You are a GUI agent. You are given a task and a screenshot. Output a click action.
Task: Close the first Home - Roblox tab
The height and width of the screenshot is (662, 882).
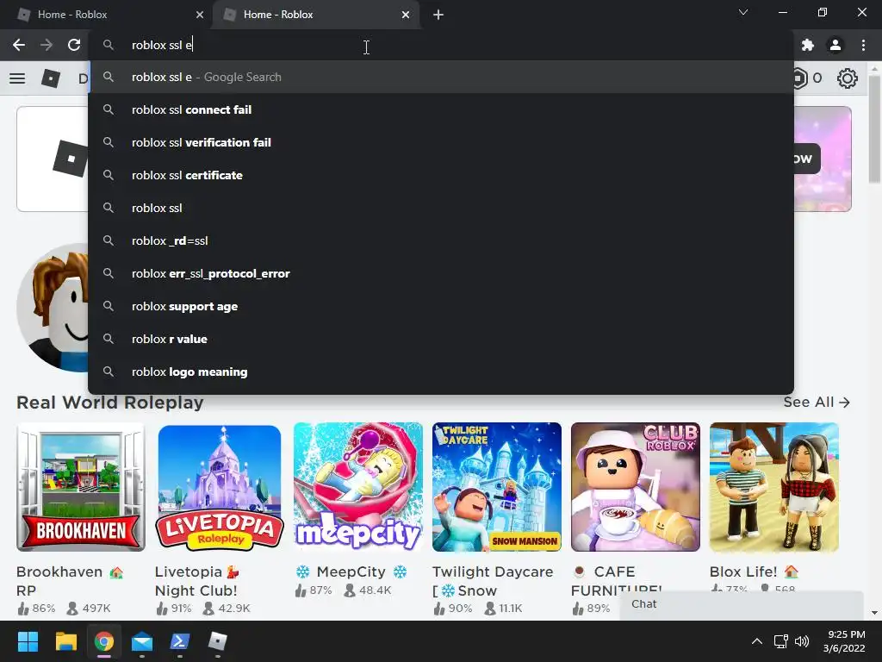[x=200, y=15]
